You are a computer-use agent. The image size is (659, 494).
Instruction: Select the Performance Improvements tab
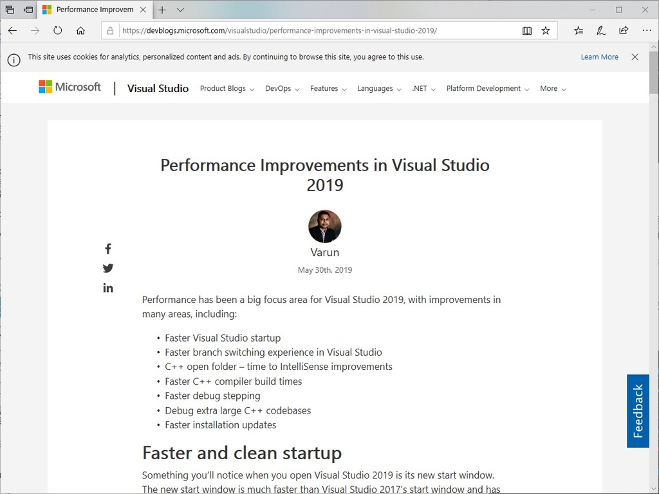(95, 10)
